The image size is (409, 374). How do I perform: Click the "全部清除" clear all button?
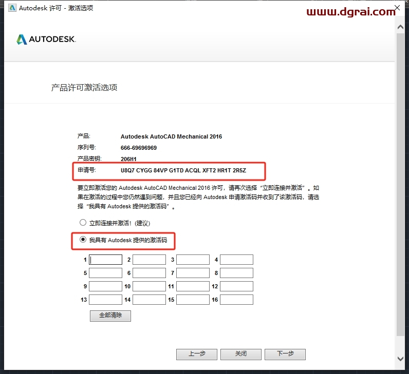110,316
